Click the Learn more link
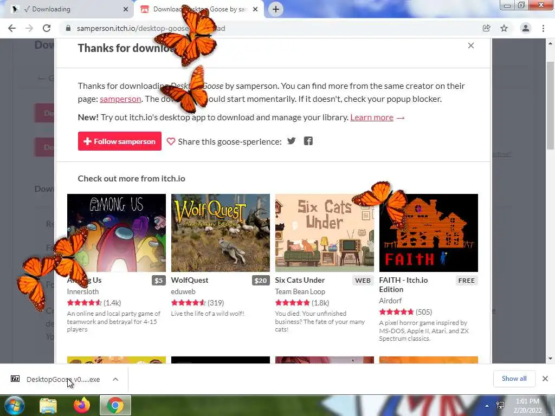555x416 pixels. (372, 118)
